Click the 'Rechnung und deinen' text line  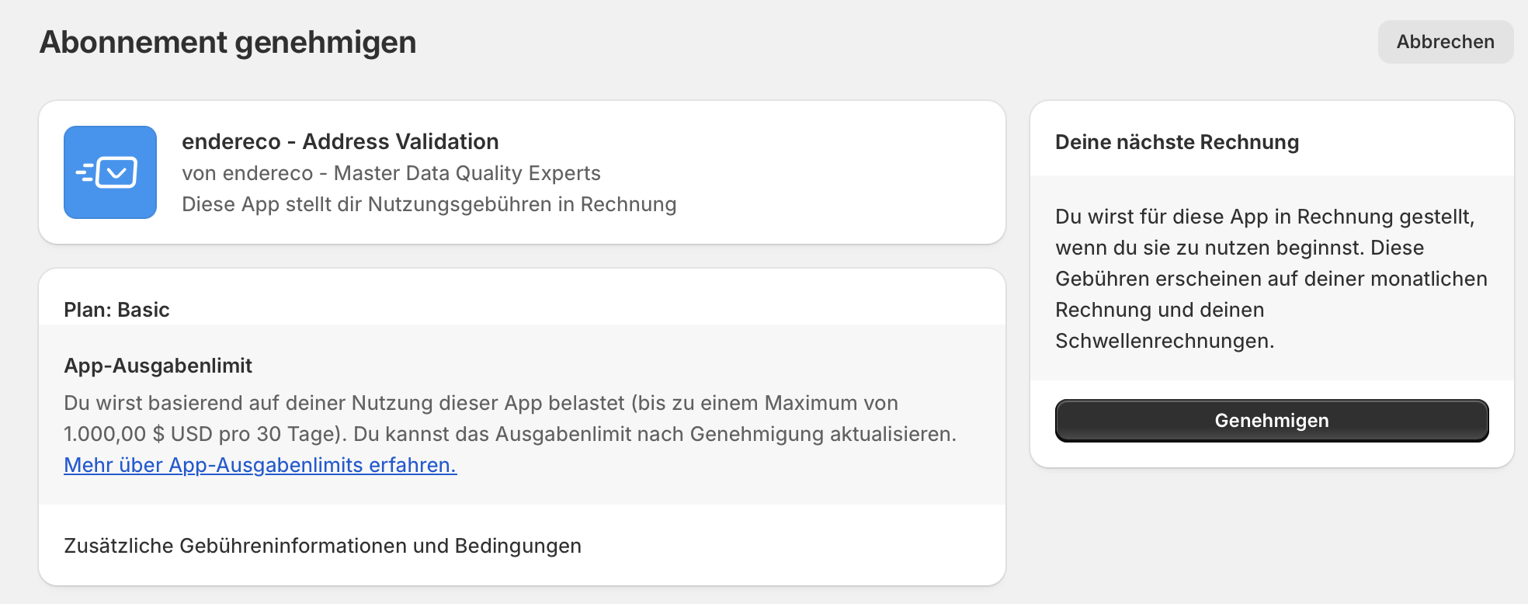[1160, 310]
